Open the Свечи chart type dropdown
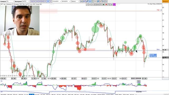The image size is (169, 95). (75, 1)
